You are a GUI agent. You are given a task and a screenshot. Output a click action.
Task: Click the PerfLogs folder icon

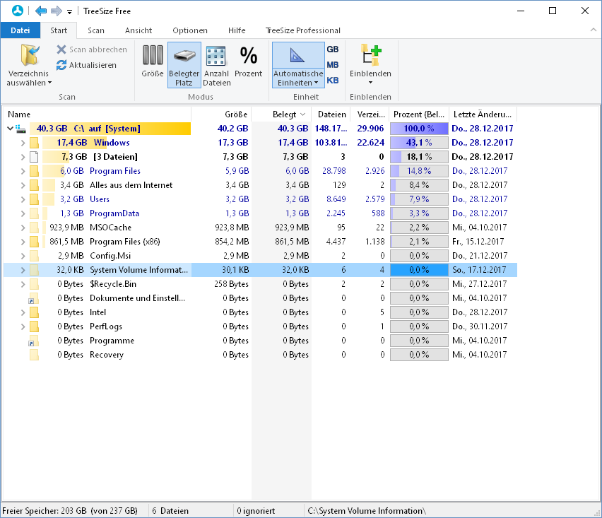coord(34,326)
